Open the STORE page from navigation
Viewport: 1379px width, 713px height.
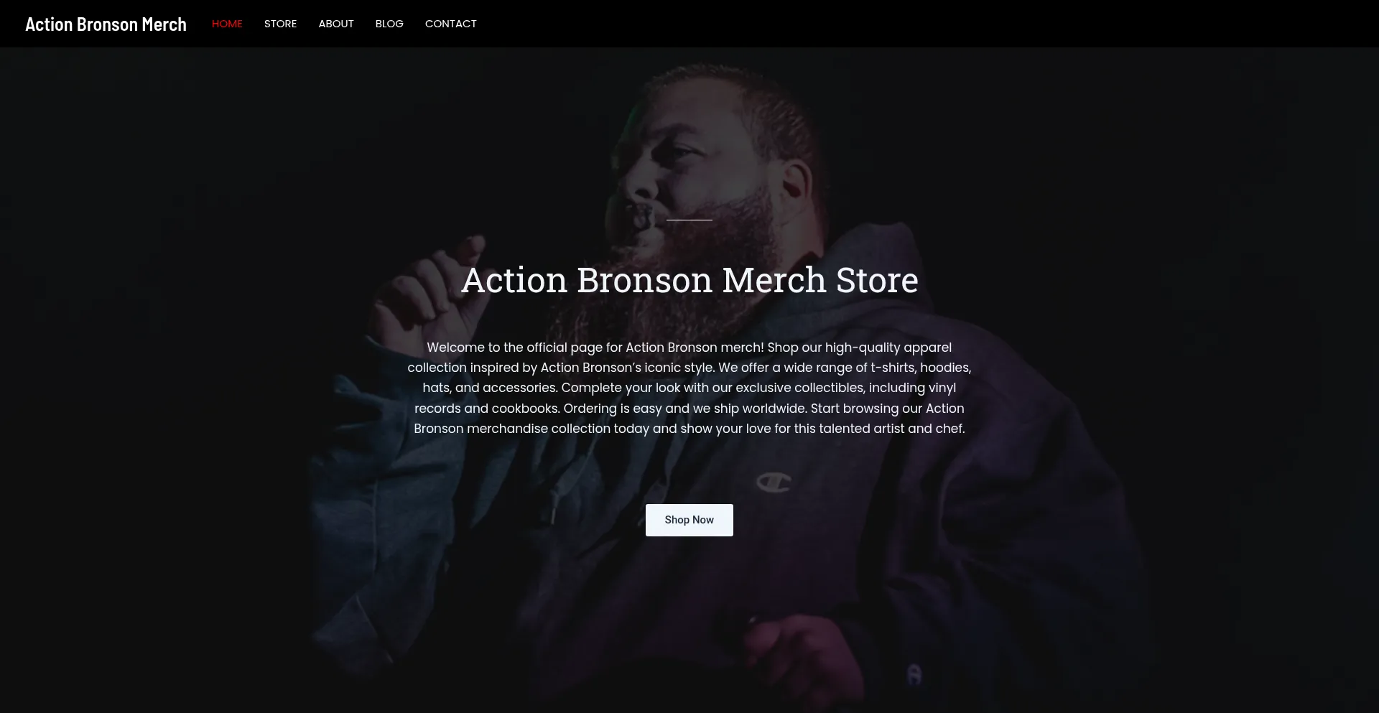[280, 24]
